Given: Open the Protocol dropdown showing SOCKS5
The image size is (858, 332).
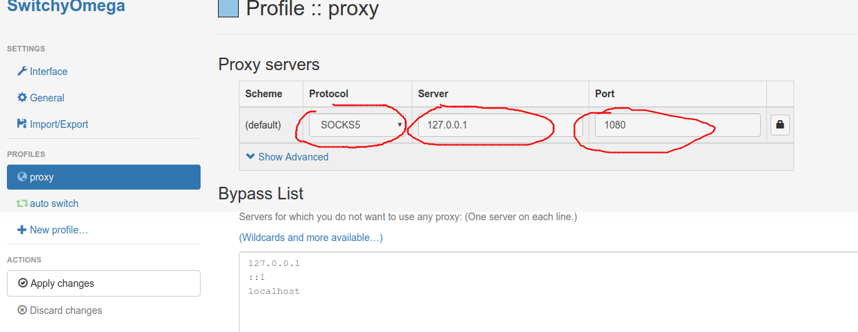Looking at the screenshot, I should (x=357, y=125).
